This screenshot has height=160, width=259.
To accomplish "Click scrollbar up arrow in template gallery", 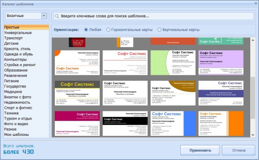I will point(253,40).
